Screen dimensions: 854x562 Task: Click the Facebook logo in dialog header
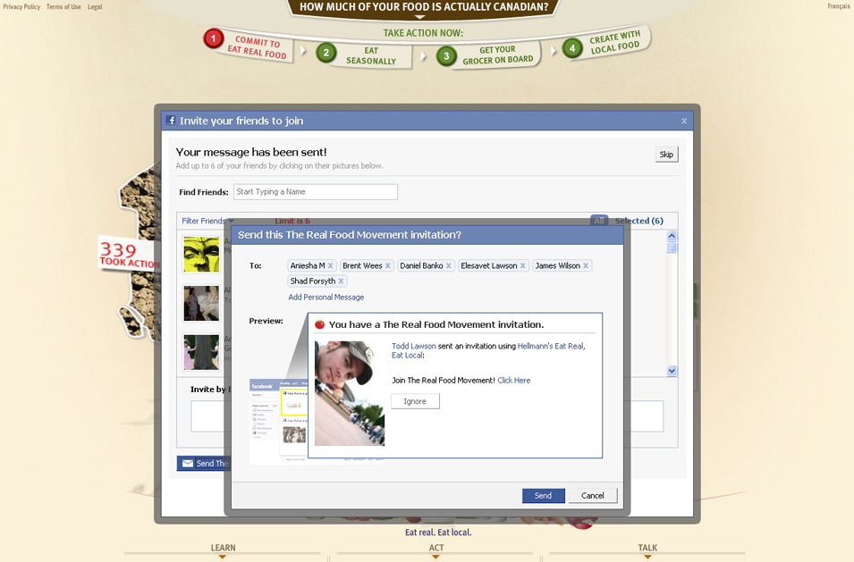(171, 121)
